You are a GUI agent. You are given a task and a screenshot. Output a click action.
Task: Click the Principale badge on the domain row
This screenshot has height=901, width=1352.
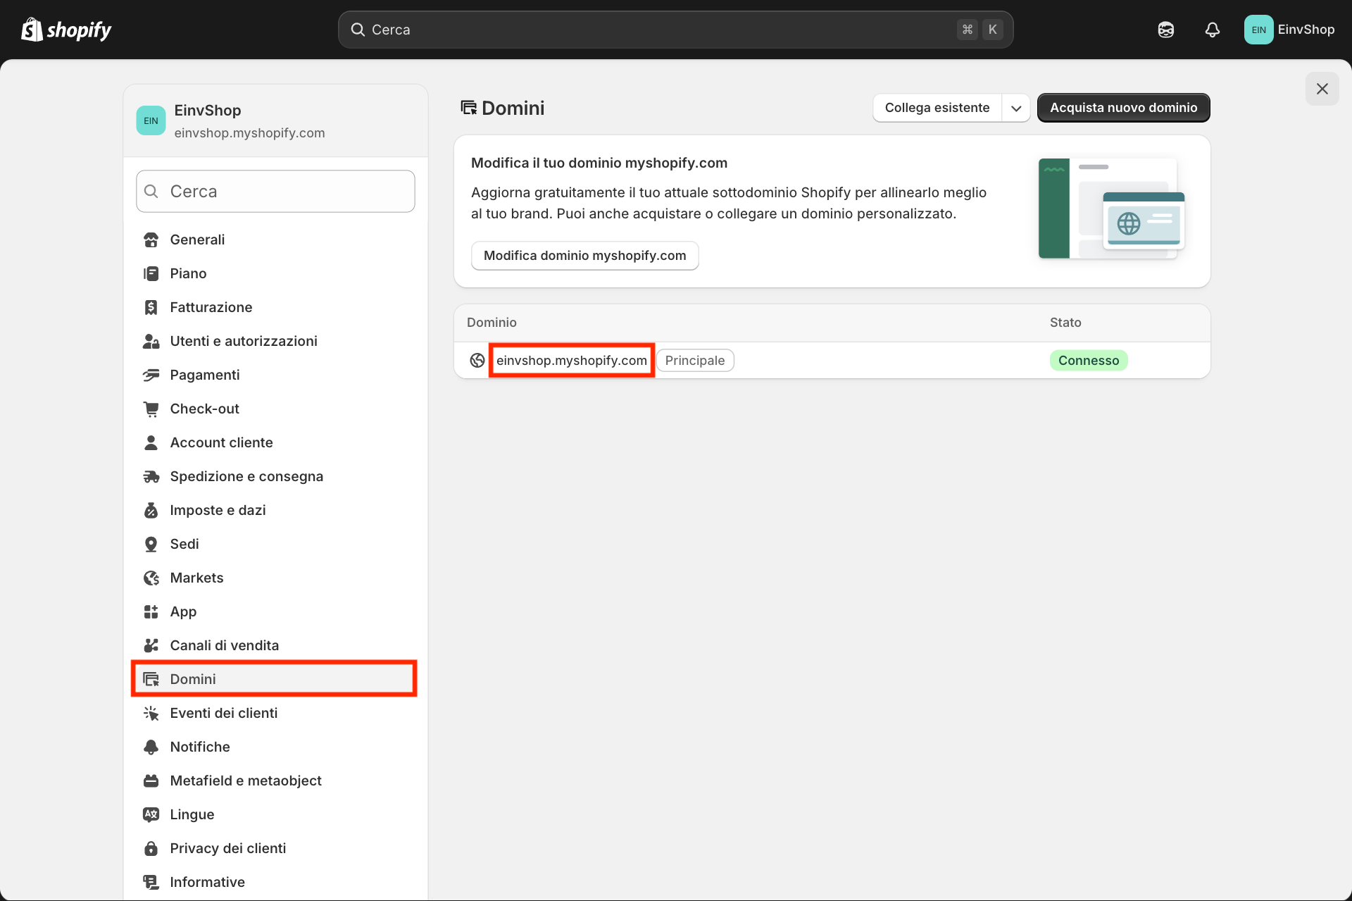[695, 360]
